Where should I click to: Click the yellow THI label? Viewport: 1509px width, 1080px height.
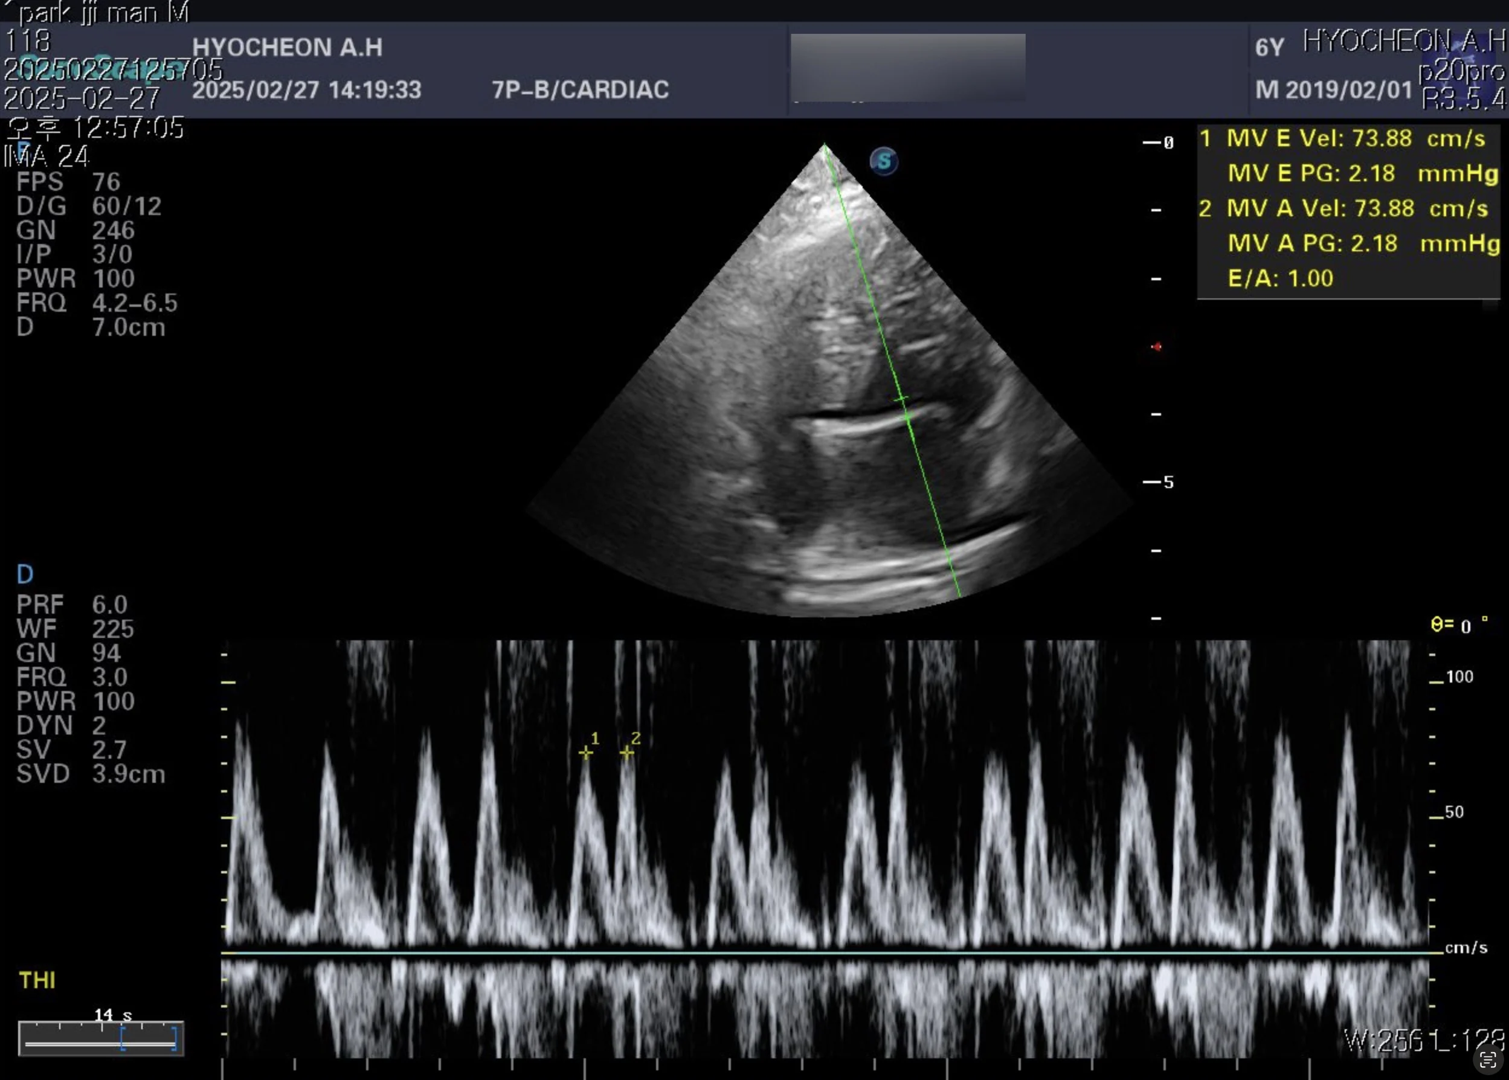click(37, 980)
